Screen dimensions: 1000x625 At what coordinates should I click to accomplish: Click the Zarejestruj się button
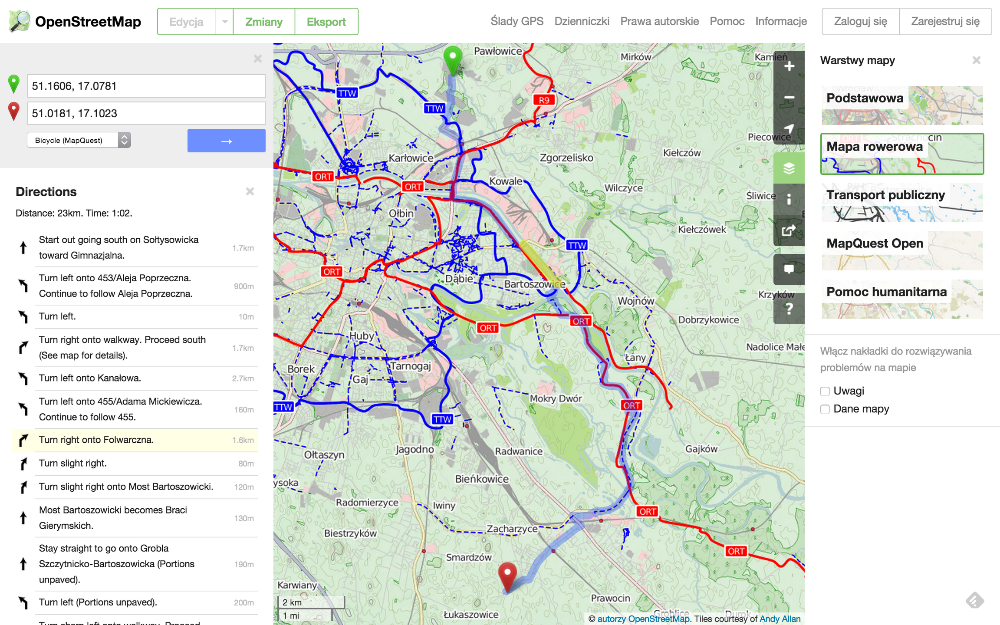(x=945, y=21)
